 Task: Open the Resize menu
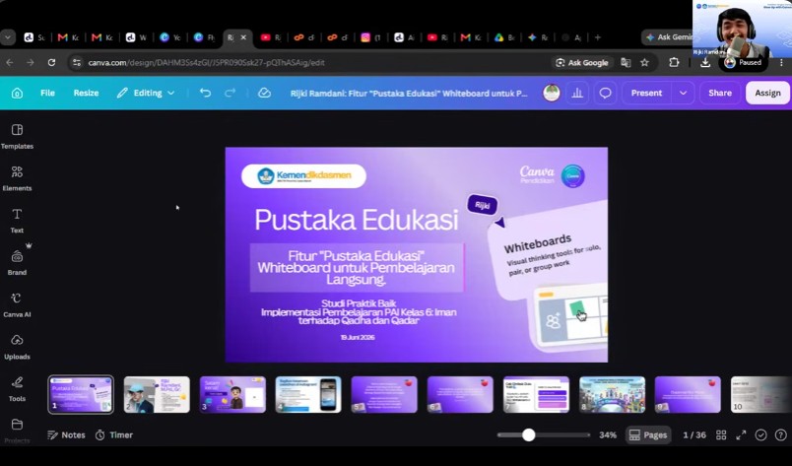[x=86, y=93]
